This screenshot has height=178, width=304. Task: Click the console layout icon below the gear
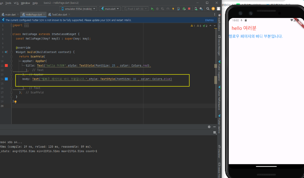pos(215,133)
